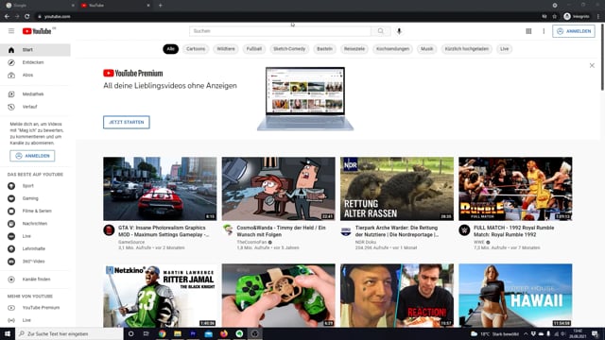The width and height of the screenshot is (605, 340).
Task: Click the Windows taskbar search box
Action: point(69,333)
